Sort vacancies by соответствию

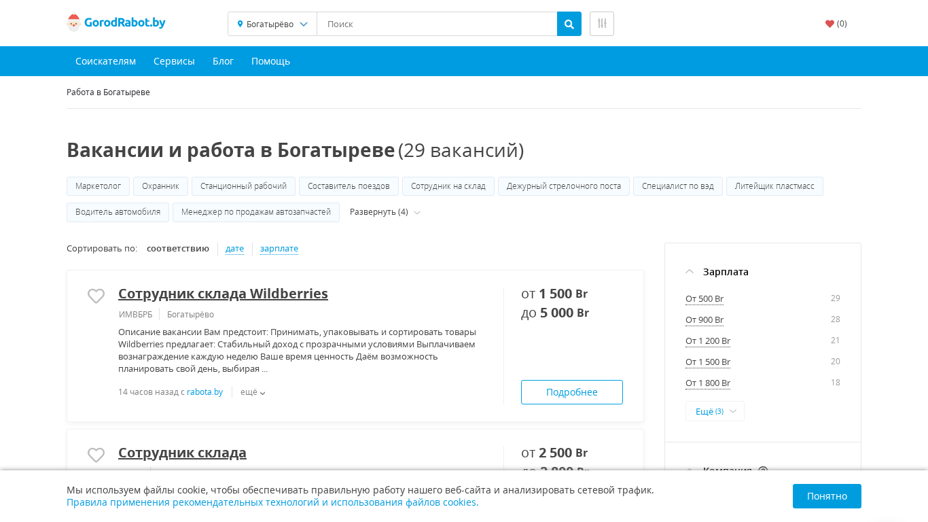click(178, 249)
